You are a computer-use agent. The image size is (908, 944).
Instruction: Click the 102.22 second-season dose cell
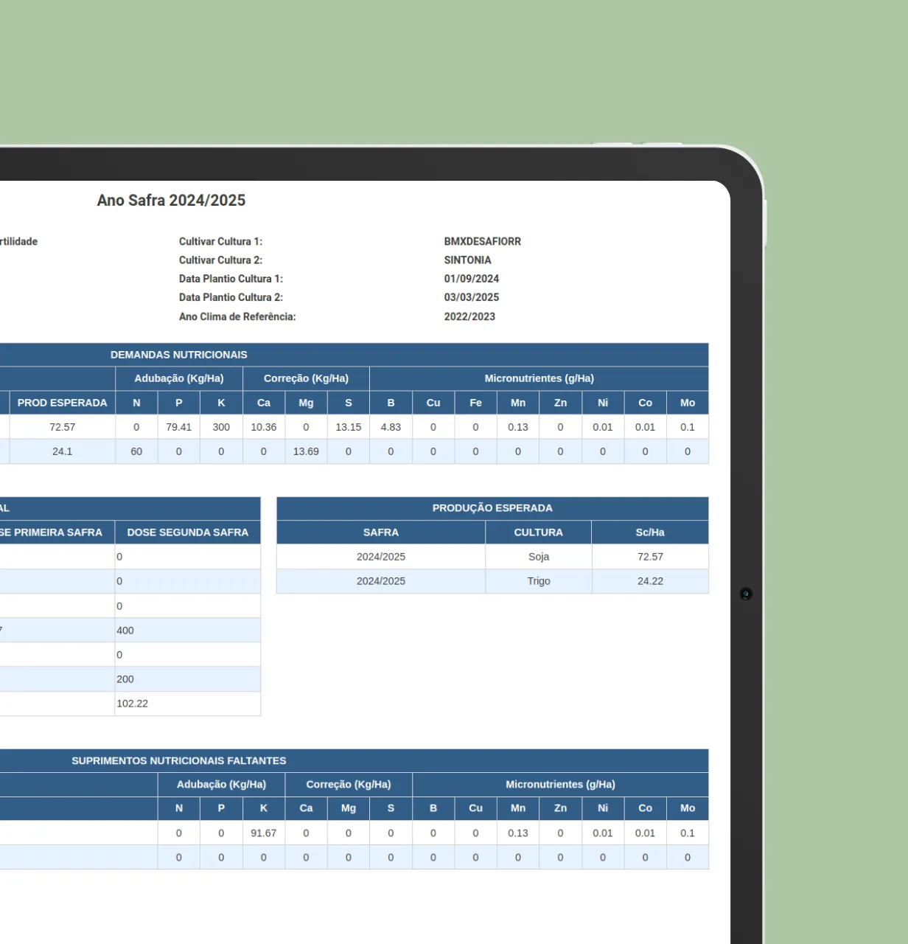pos(133,704)
